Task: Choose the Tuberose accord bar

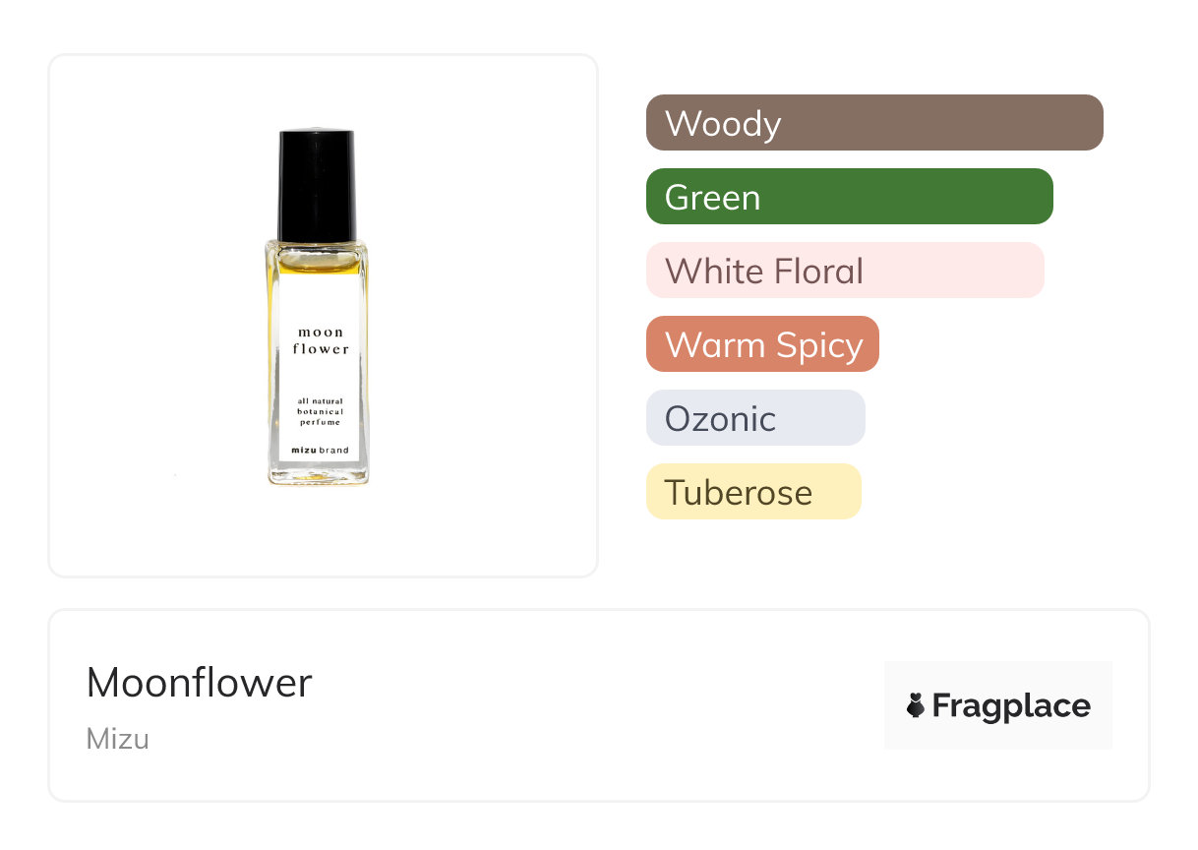Action: click(x=752, y=492)
